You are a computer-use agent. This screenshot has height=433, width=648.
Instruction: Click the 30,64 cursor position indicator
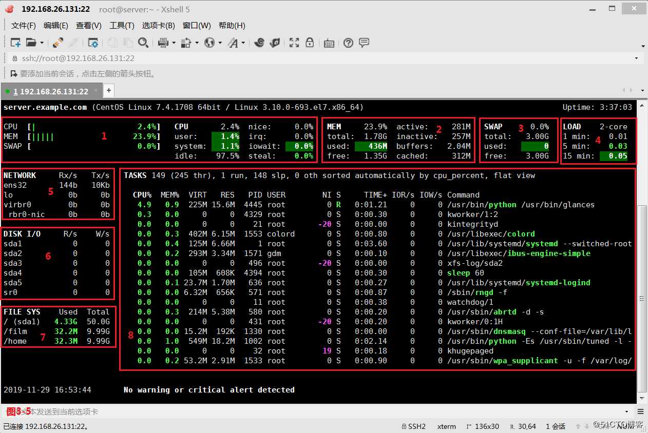coord(522,426)
